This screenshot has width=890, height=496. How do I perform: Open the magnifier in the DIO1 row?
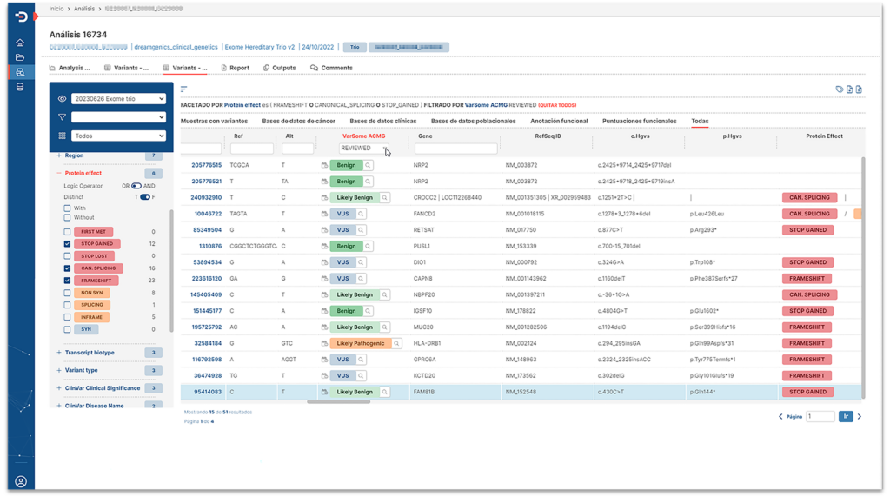tap(361, 262)
